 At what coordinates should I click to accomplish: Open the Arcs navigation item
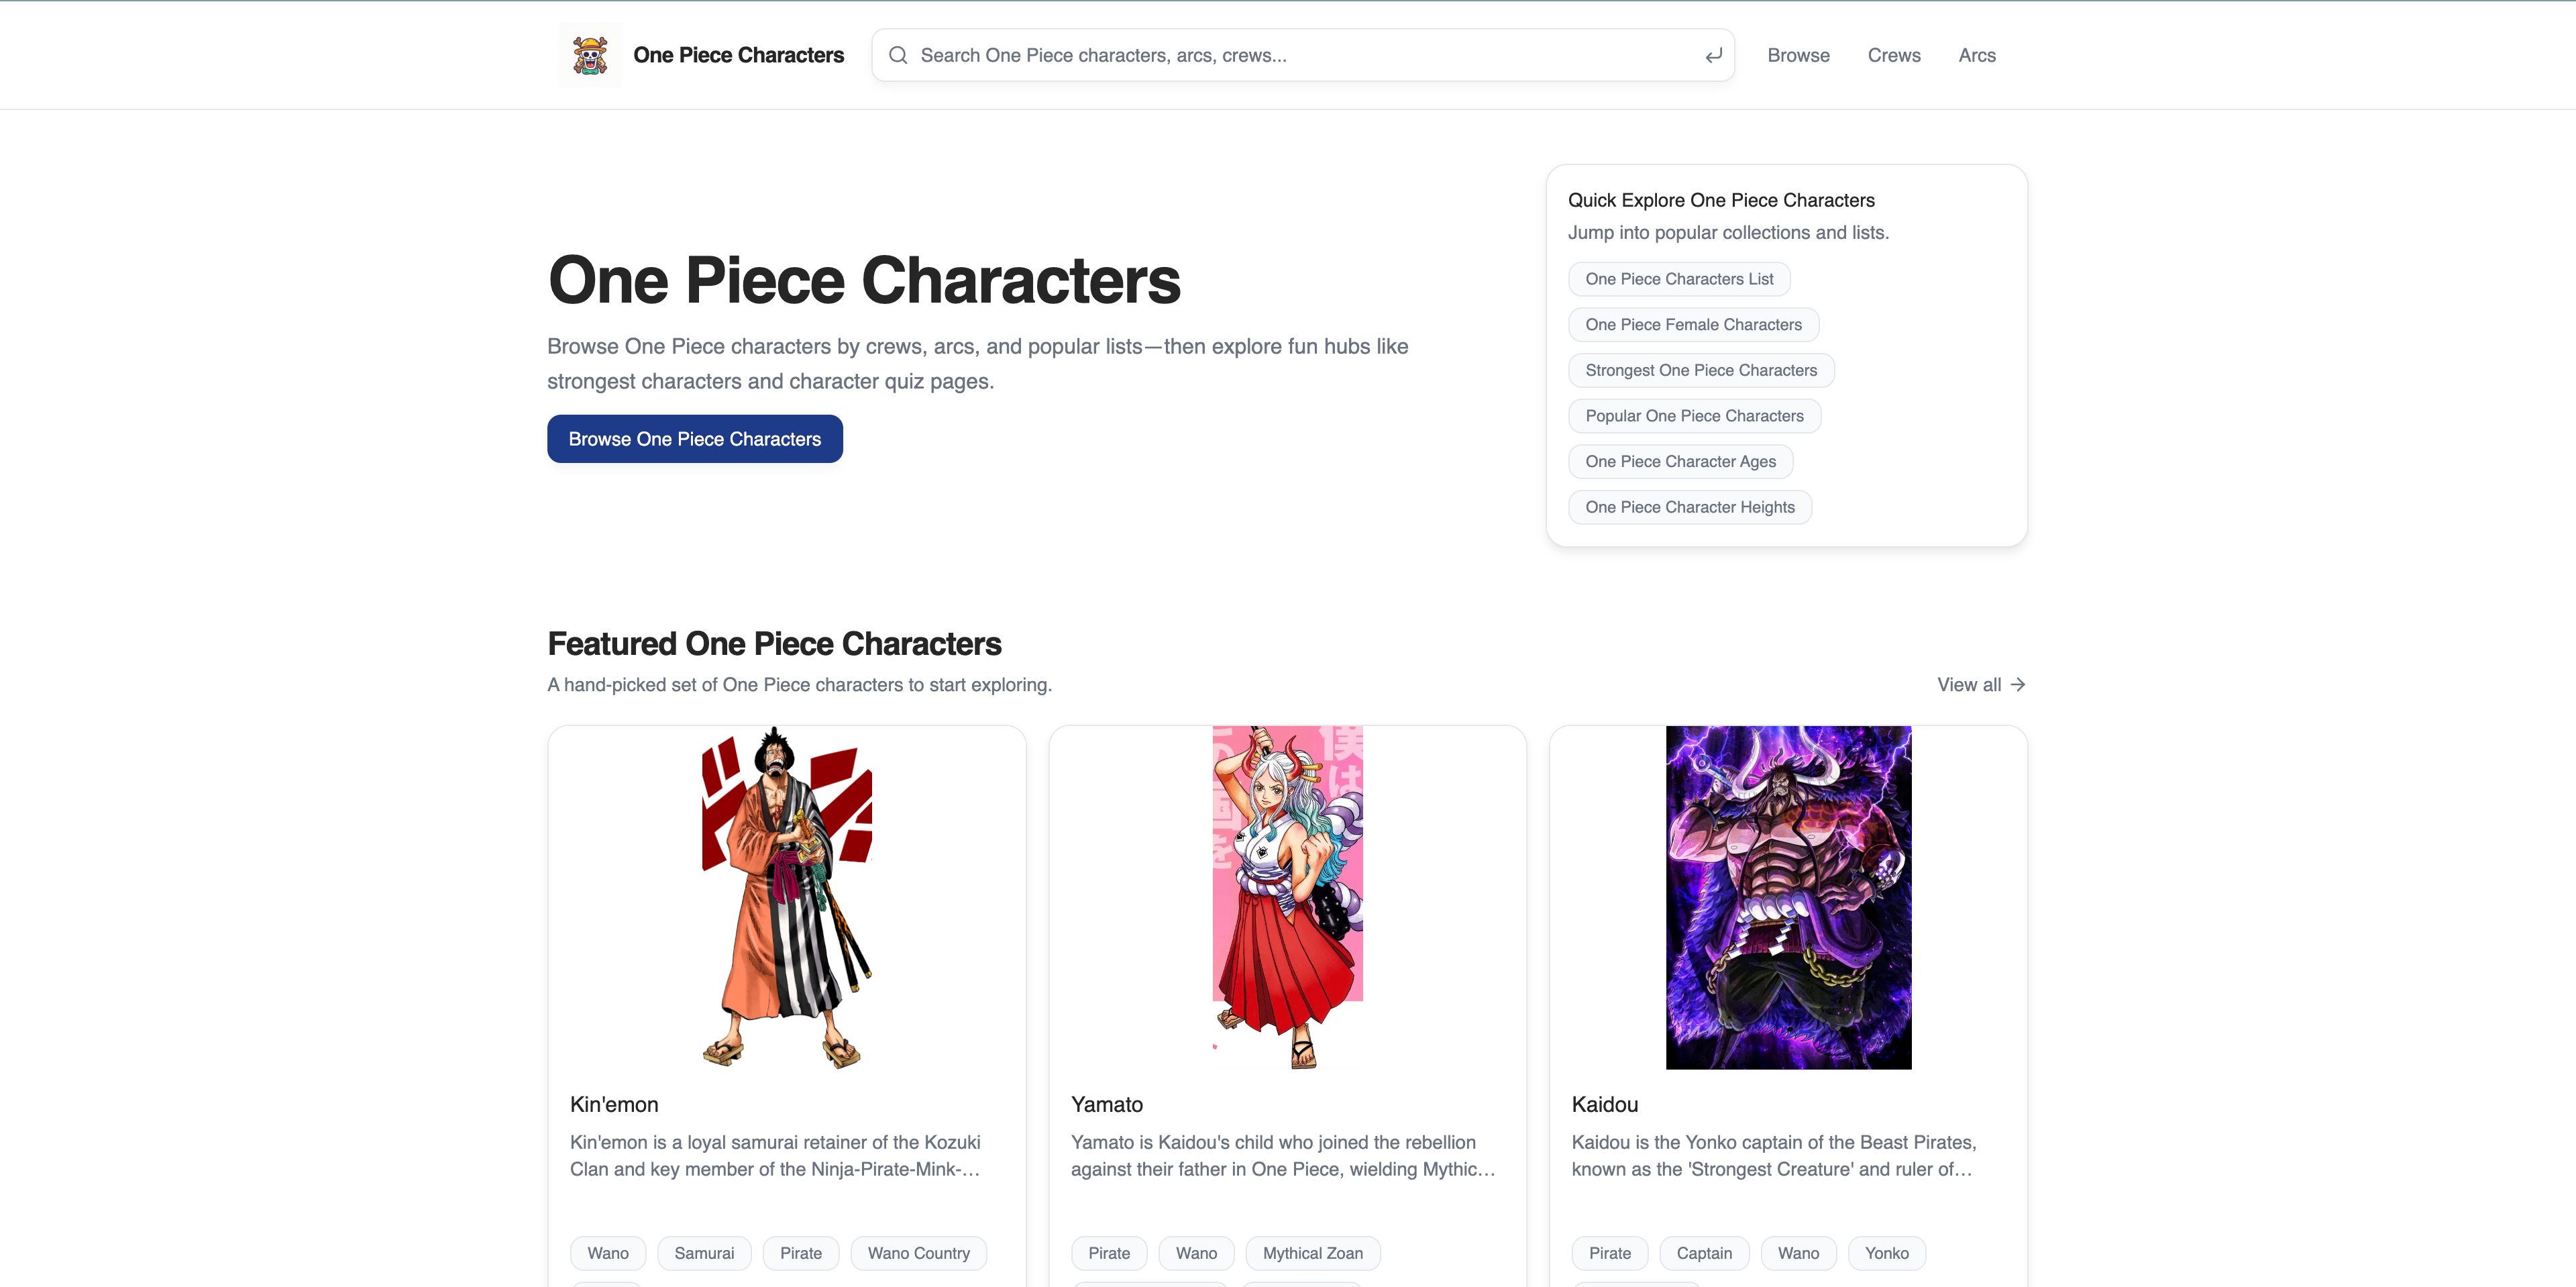(x=1977, y=55)
